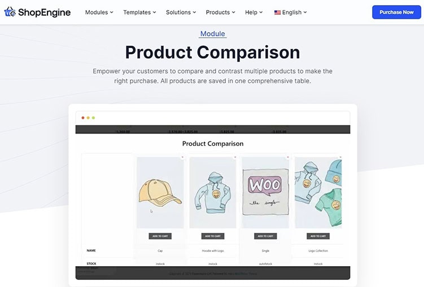This screenshot has height=287, width=424.
Task: Open the Products menu
Action: (220, 12)
